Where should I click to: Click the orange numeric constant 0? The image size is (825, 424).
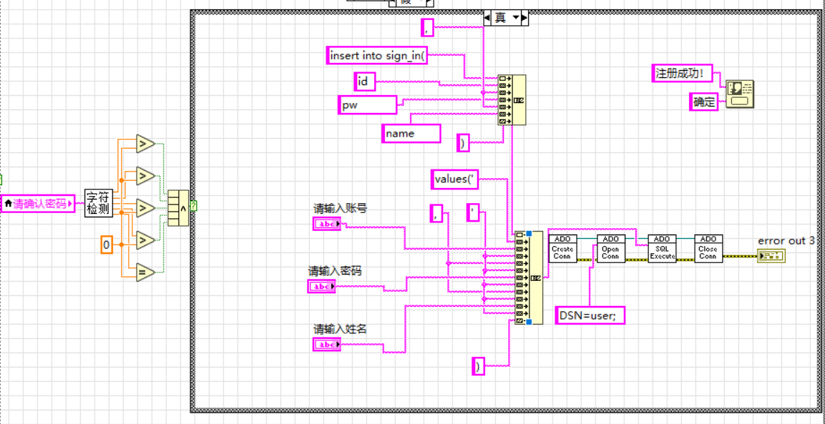tap(107, 245)
